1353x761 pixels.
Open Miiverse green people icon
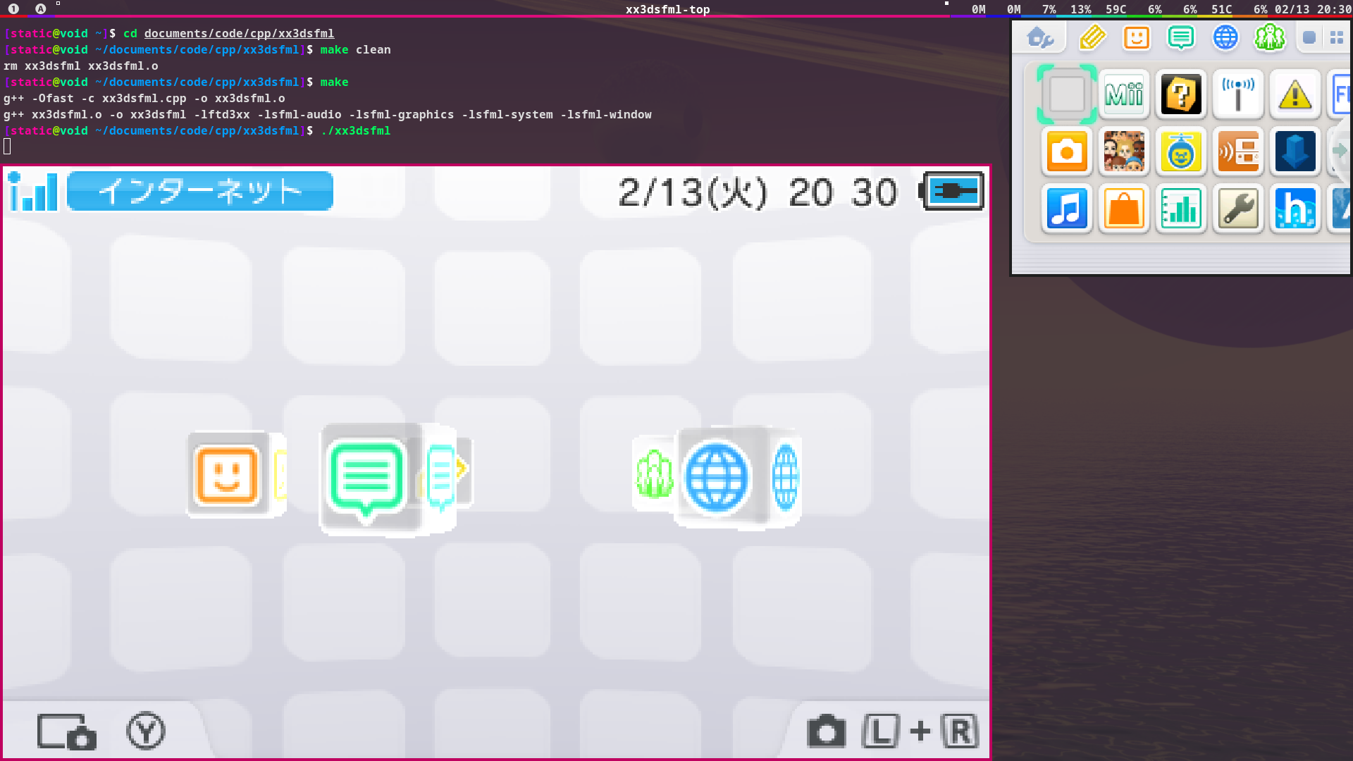[x=1270, y=37]
